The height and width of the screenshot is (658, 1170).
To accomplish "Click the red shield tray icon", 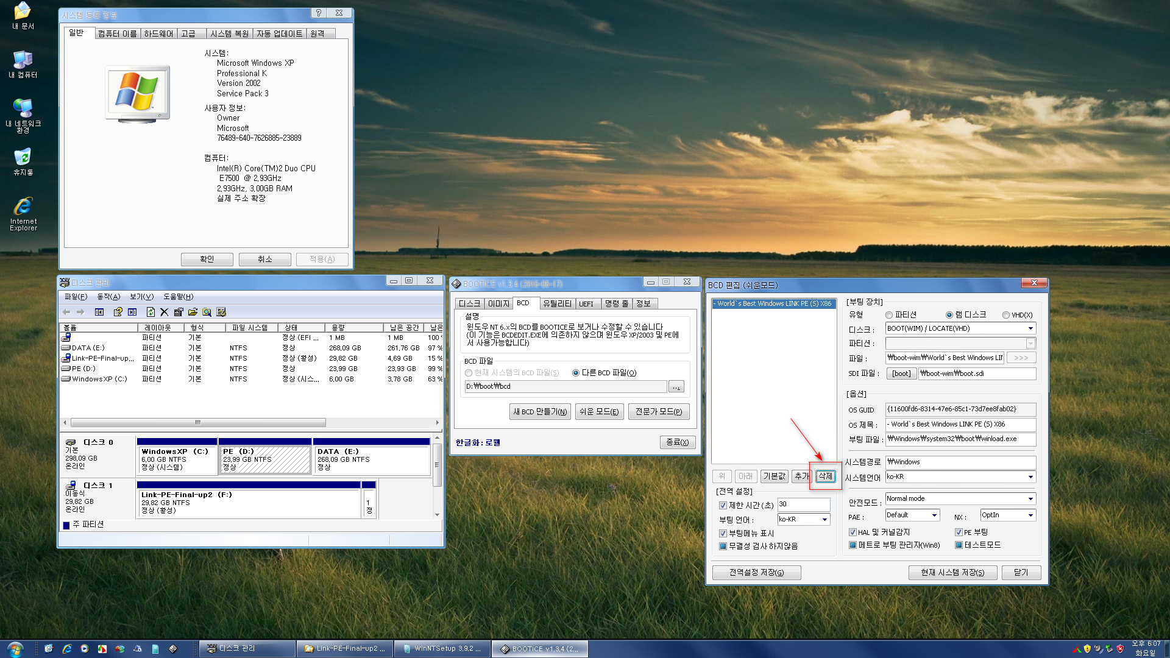I will tap(1120, 649).
